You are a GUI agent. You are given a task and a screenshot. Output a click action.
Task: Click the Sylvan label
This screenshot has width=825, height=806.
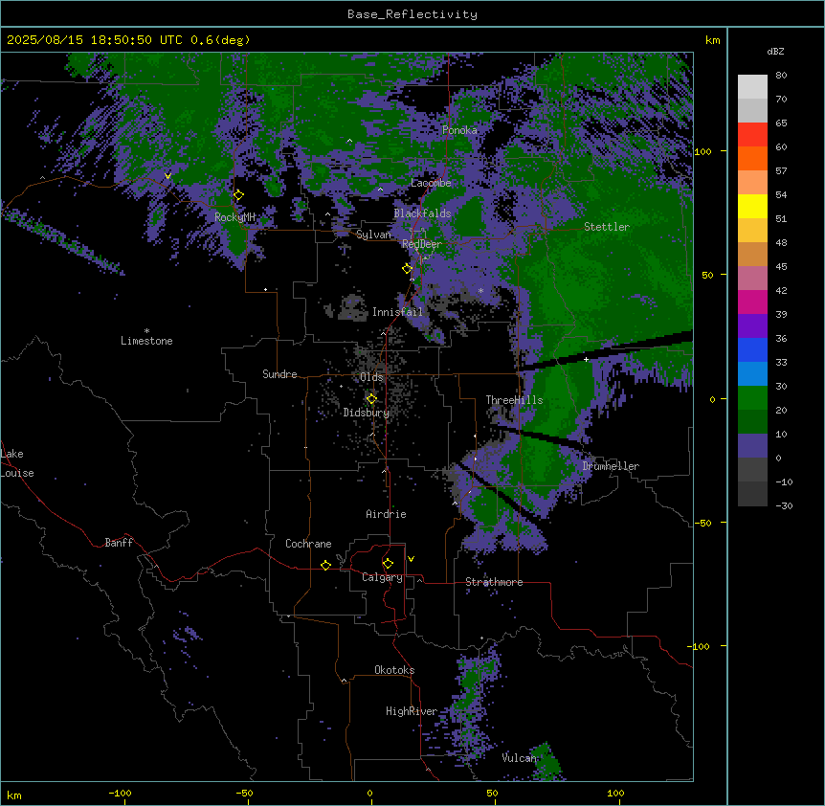[x=373, y=235]
